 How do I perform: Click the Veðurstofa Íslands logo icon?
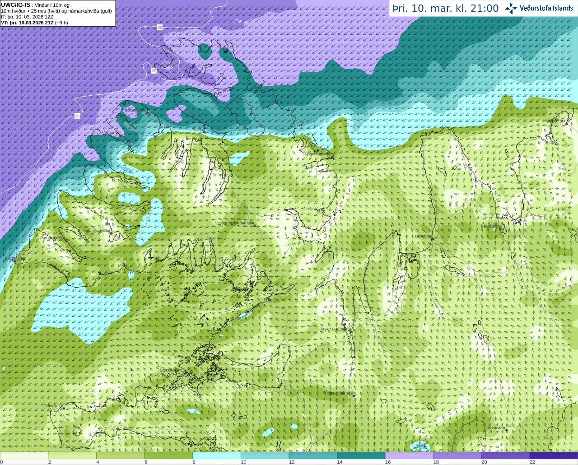(511, 8)
